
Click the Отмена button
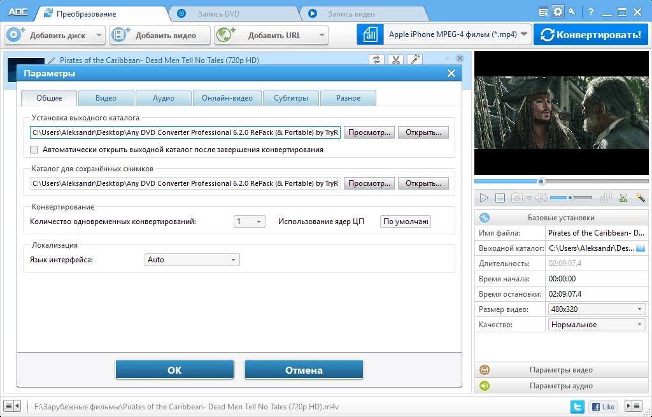pyautogui.click(x=304, y=370)
